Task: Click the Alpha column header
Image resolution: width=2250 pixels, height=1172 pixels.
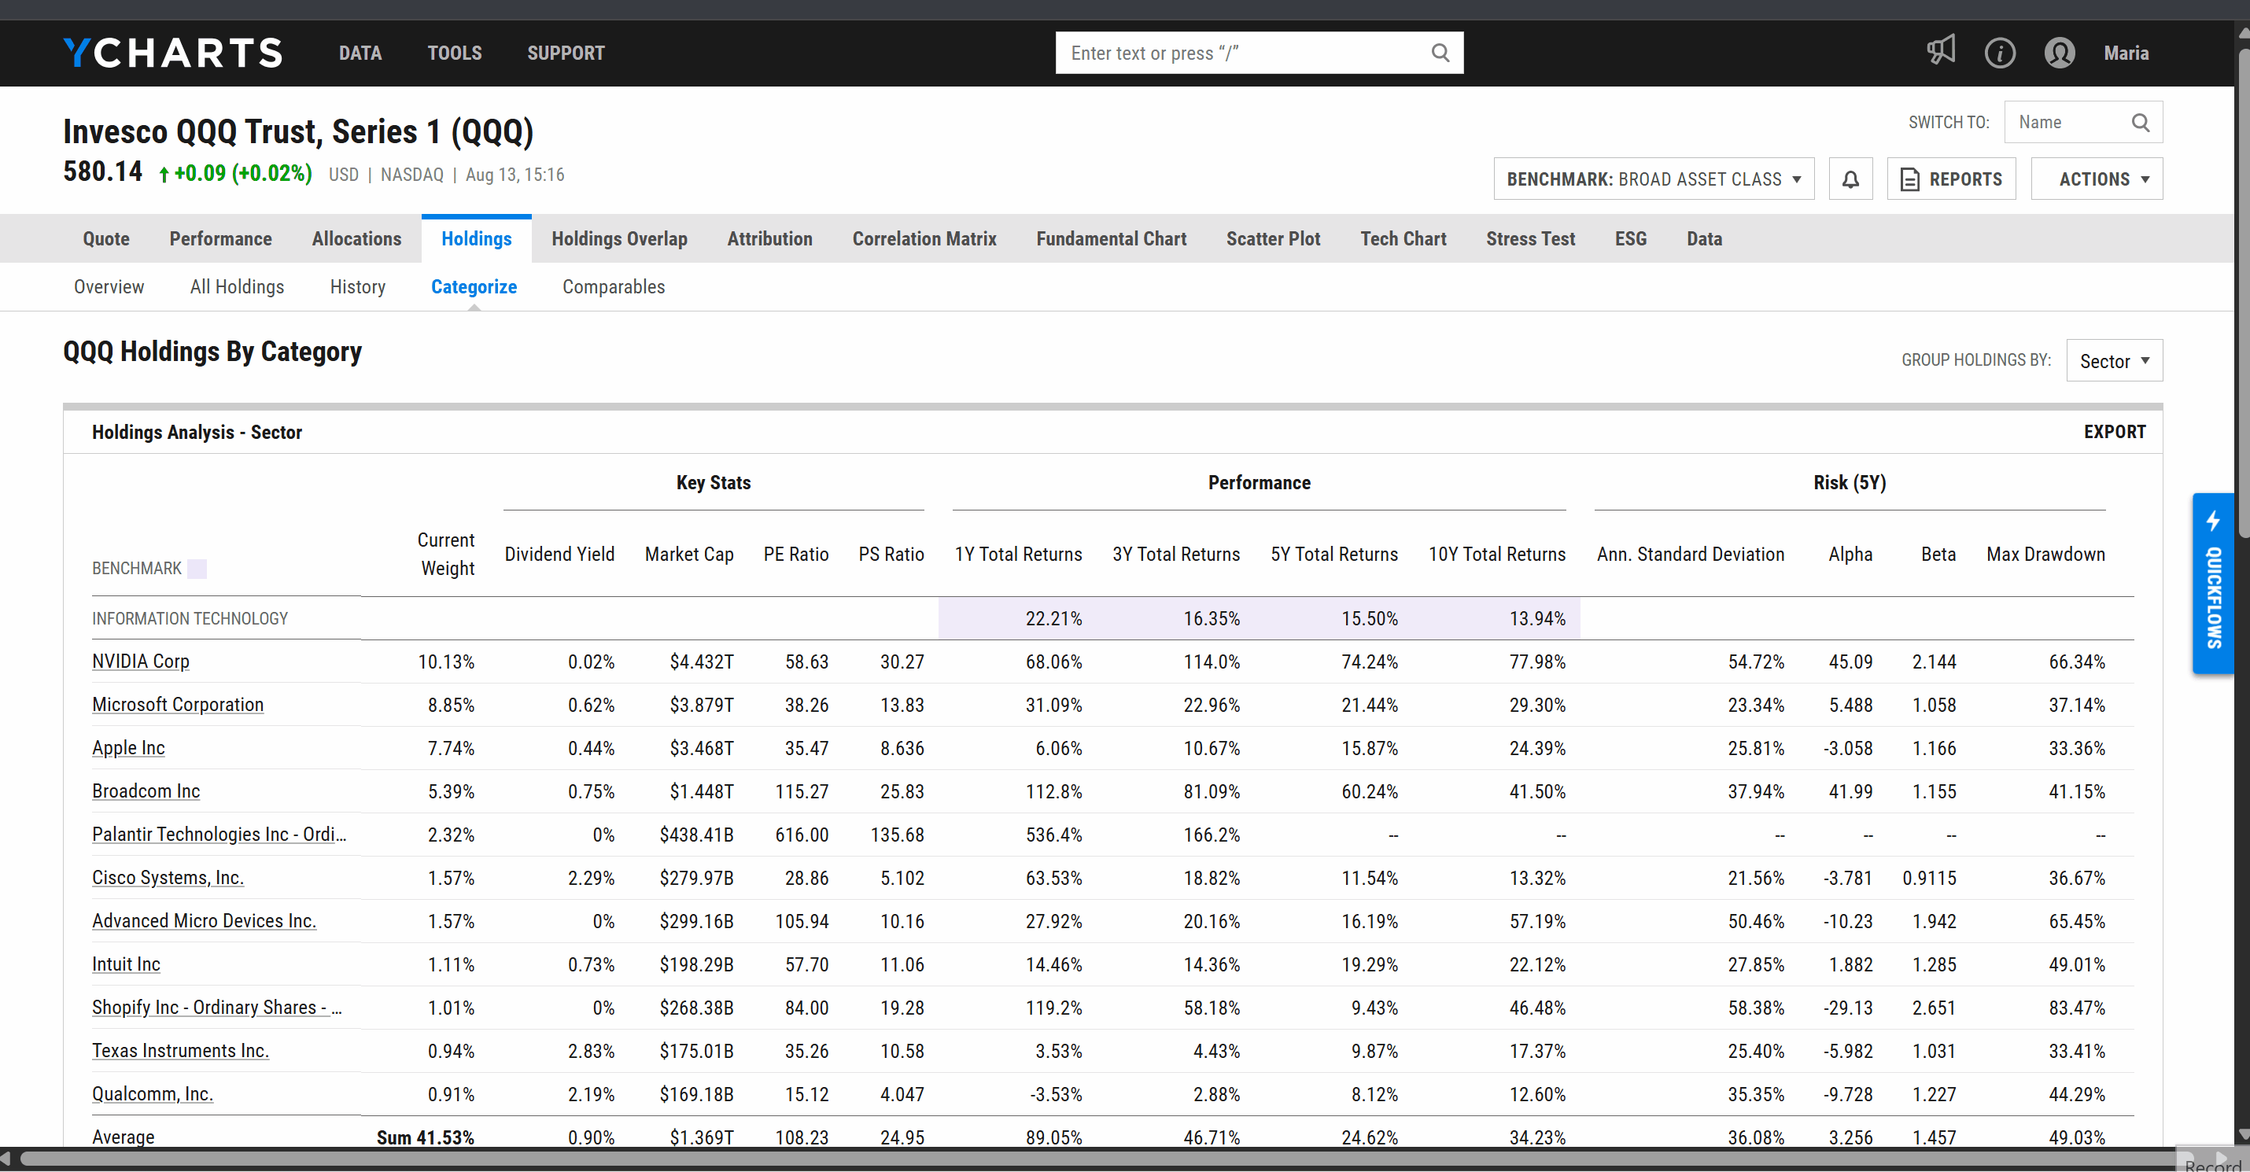Action: tap(1850, 554)
